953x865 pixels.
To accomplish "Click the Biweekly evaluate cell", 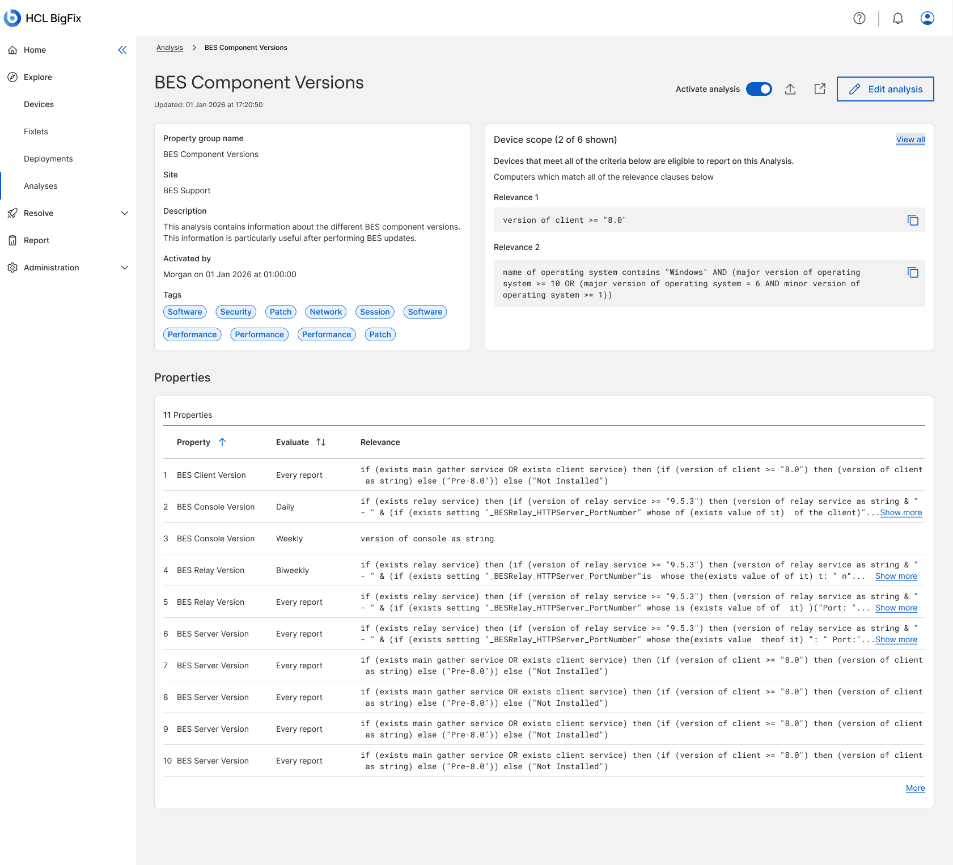I will click(x=293, y=570).
